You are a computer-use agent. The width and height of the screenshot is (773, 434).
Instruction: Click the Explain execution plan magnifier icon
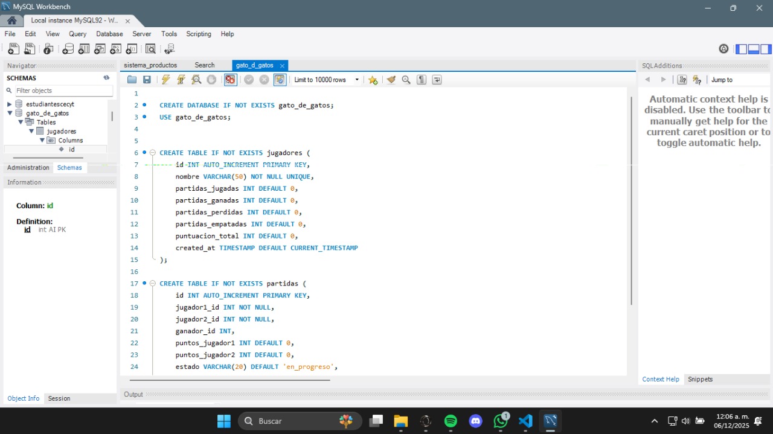196,80
